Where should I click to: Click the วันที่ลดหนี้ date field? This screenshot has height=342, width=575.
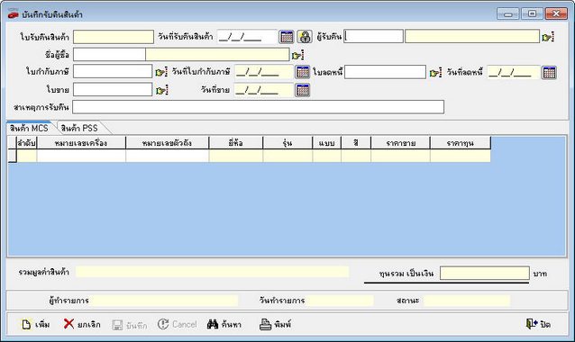point(514,73)
